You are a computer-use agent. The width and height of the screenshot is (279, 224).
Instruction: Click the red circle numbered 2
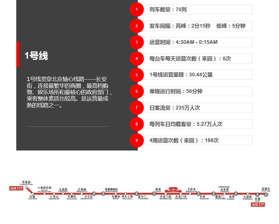(x=137, y=26)
